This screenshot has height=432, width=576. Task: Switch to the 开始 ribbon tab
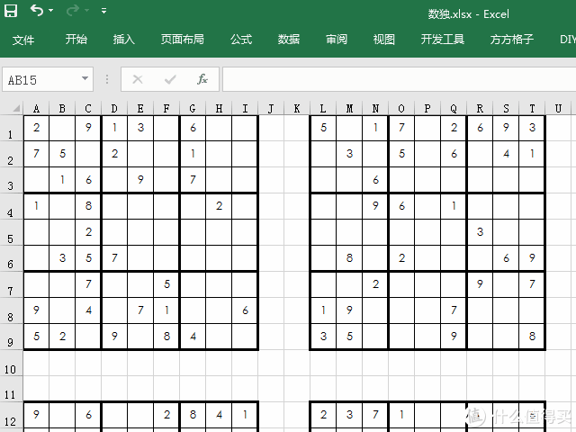click(x=76, y=39)
